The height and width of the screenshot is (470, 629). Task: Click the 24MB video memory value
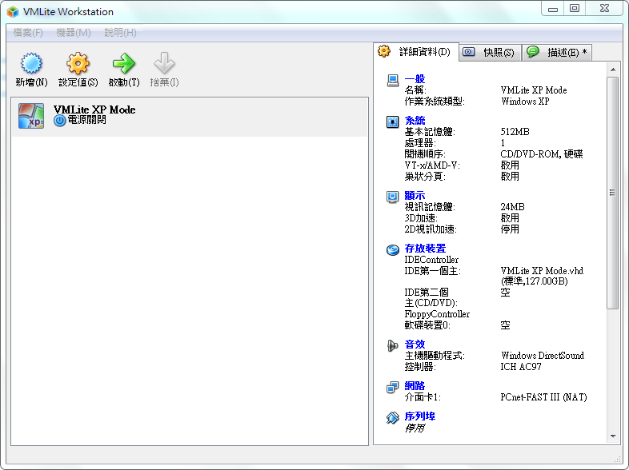coord(513,207)
